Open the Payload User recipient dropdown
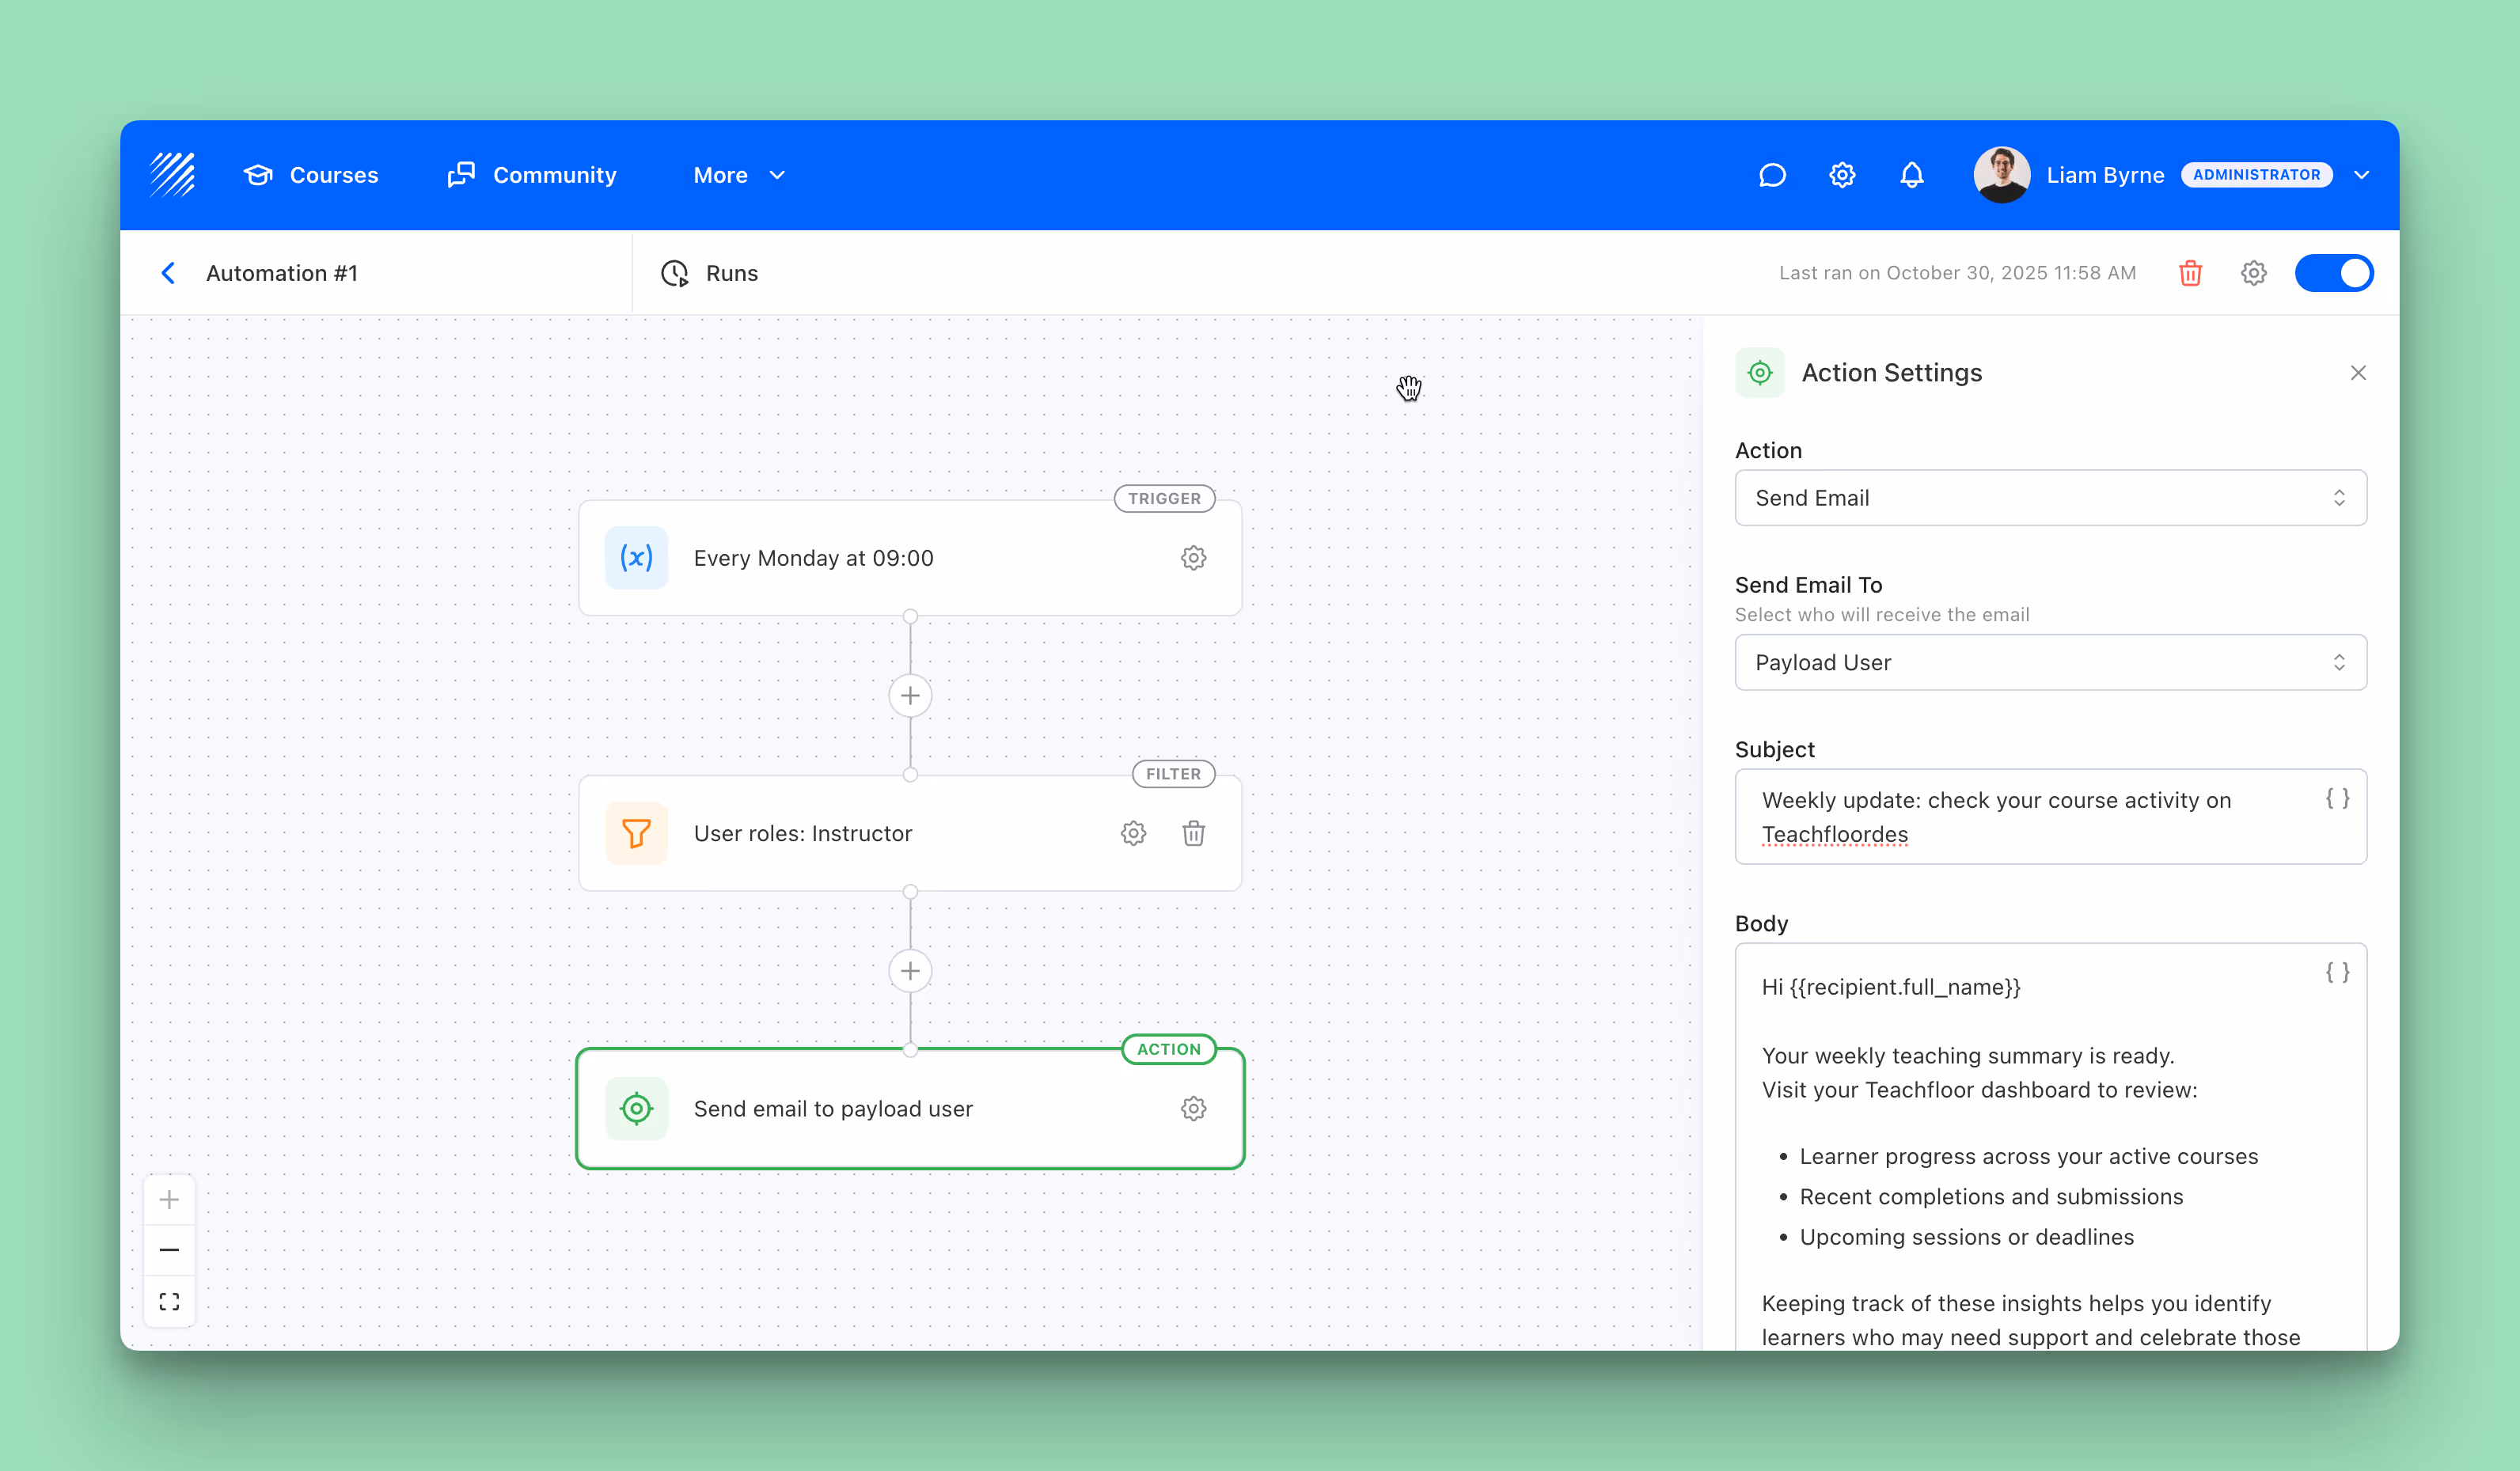Image resolution: width=2520 pixels, height=1471 pixels. click(2050, 662)
